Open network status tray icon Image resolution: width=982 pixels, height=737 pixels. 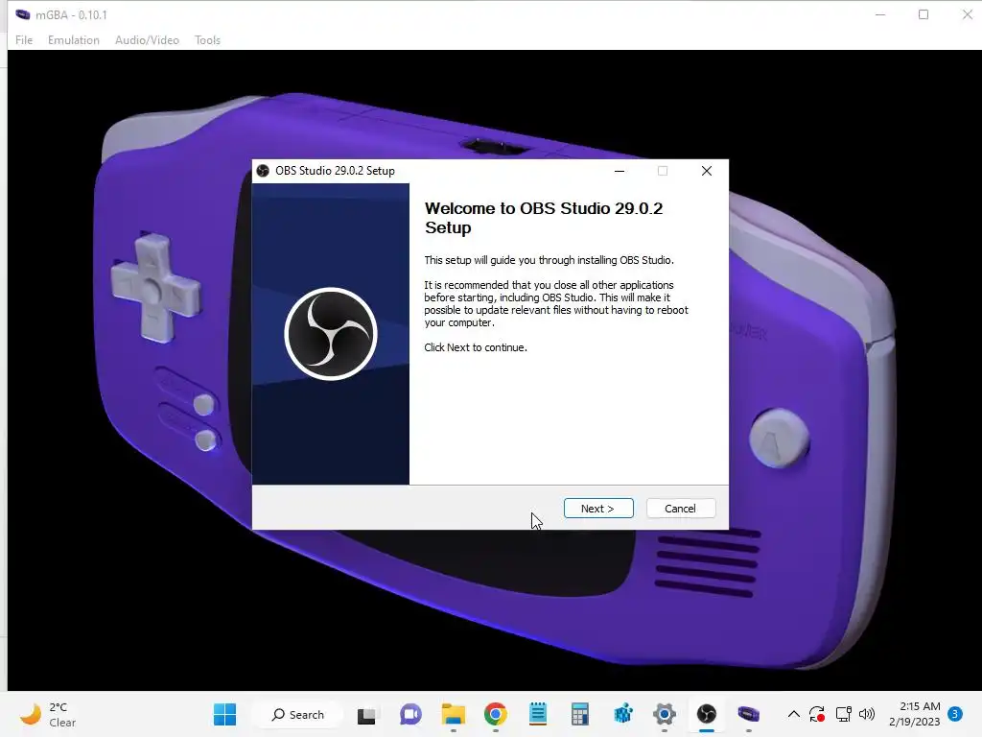pos(844,714)
